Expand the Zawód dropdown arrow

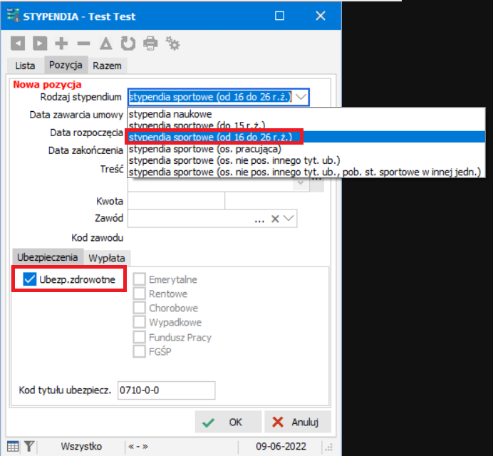click(289, 218)
